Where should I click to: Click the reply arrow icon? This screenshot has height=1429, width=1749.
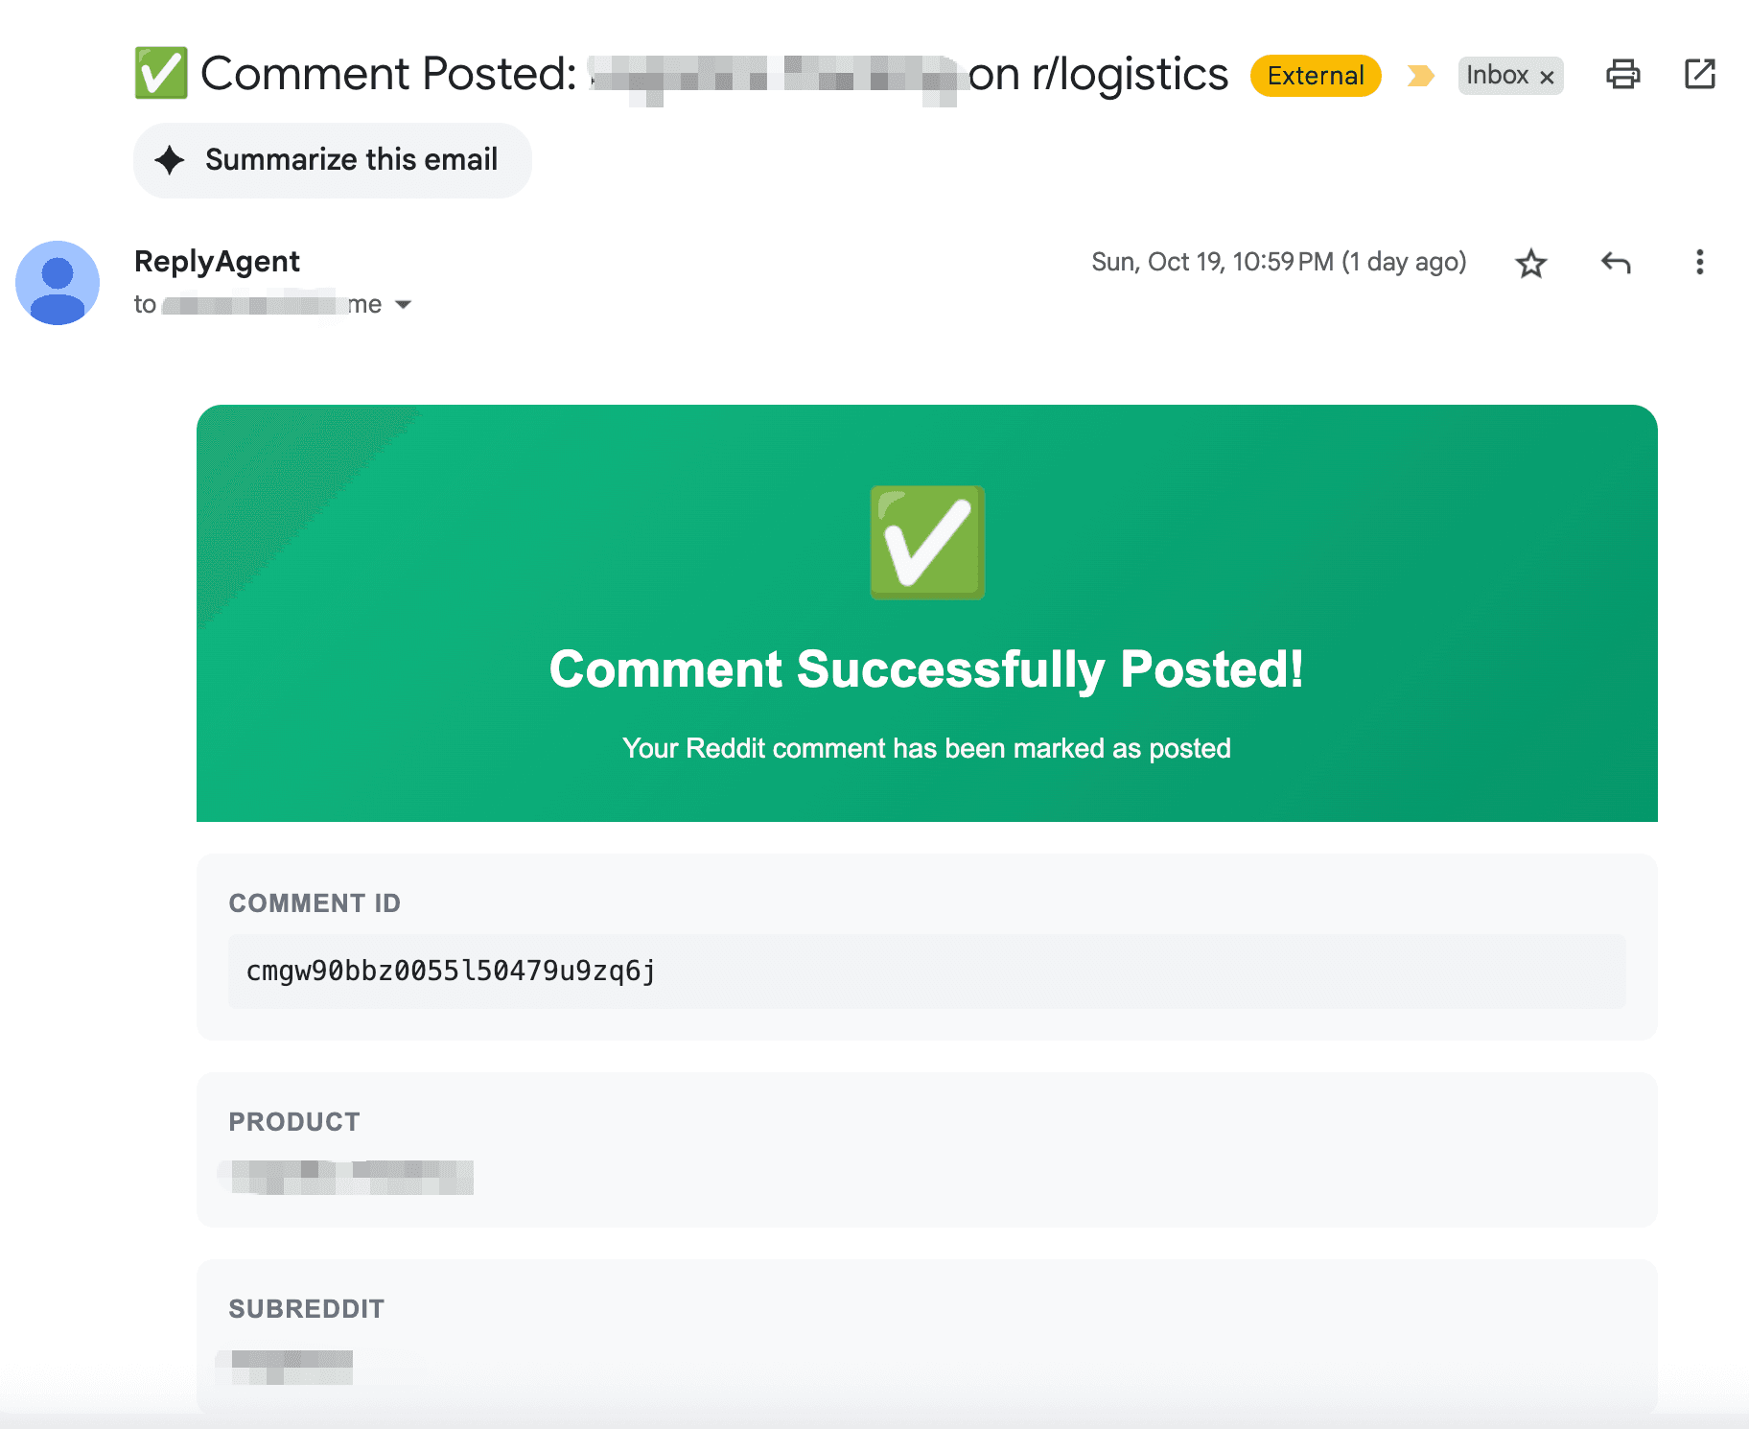pos(1615,263)
